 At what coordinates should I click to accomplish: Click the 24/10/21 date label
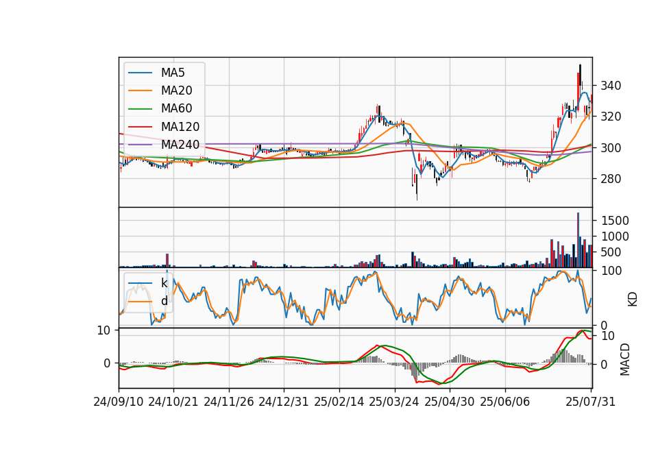[x=173, y=402]
